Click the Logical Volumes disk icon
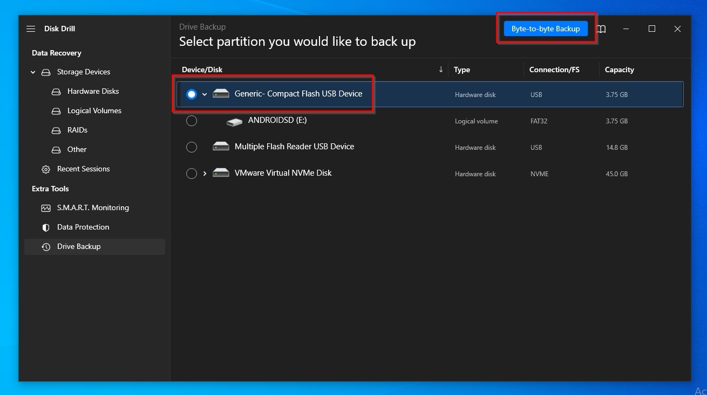 (x=56, y=111)
